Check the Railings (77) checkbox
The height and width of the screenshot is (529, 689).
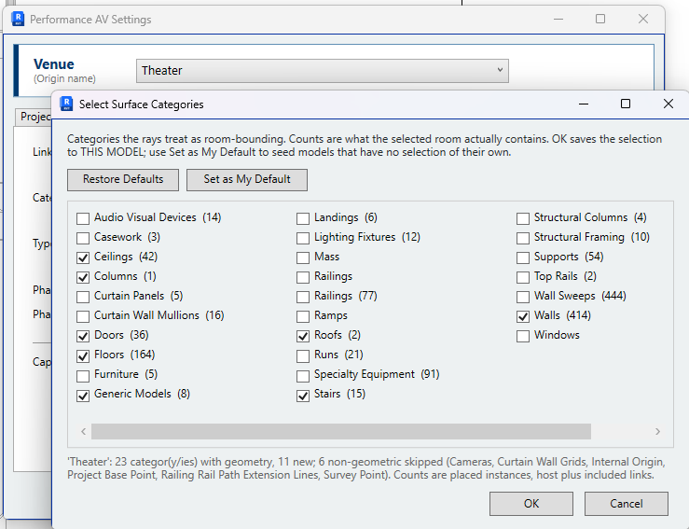[303, 297]
